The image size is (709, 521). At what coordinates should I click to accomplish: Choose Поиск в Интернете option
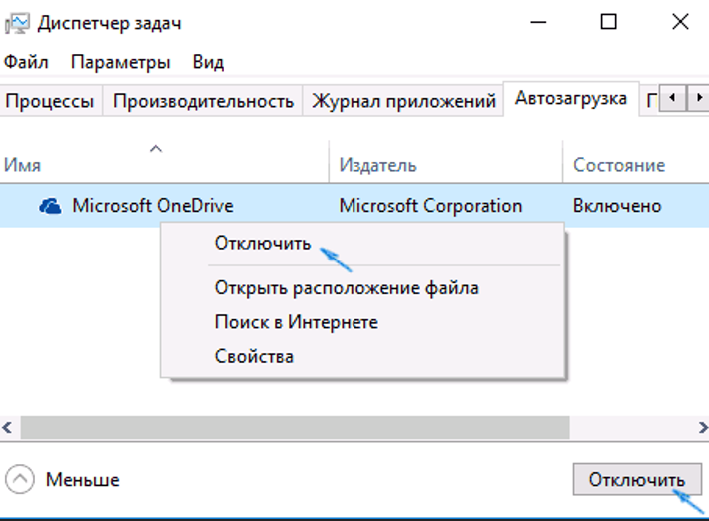296,322
